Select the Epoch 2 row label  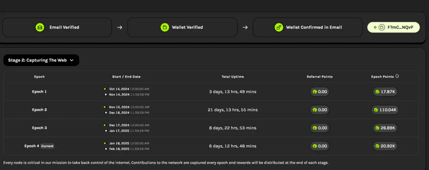pos(40,110)
